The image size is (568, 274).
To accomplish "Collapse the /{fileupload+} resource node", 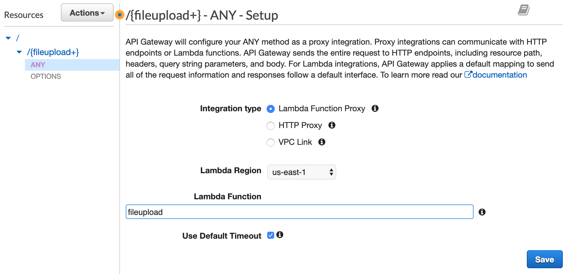I will (19, 52).
